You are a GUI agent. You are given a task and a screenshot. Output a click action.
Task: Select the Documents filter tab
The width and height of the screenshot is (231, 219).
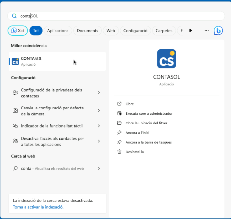pyautogui.click(x=87, y=31)
